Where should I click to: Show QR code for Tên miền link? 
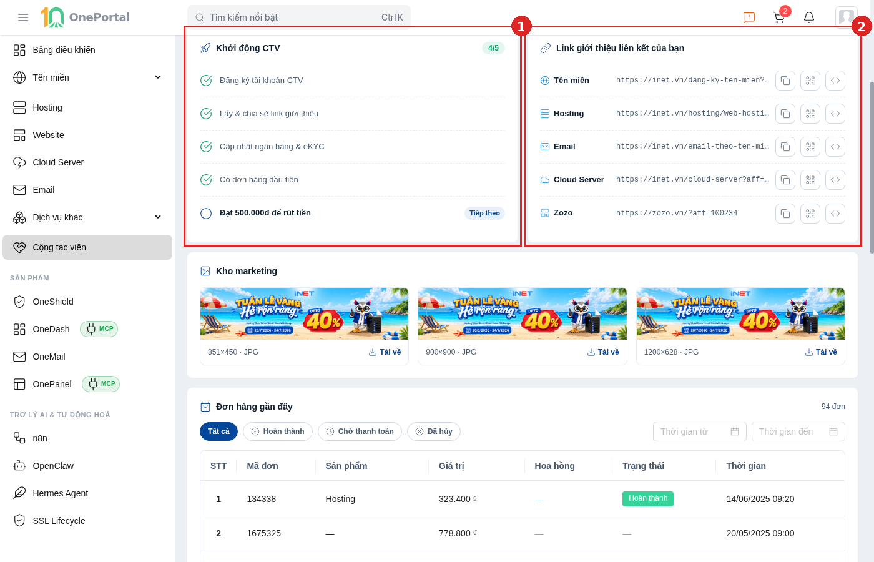[x=810, y=81]
